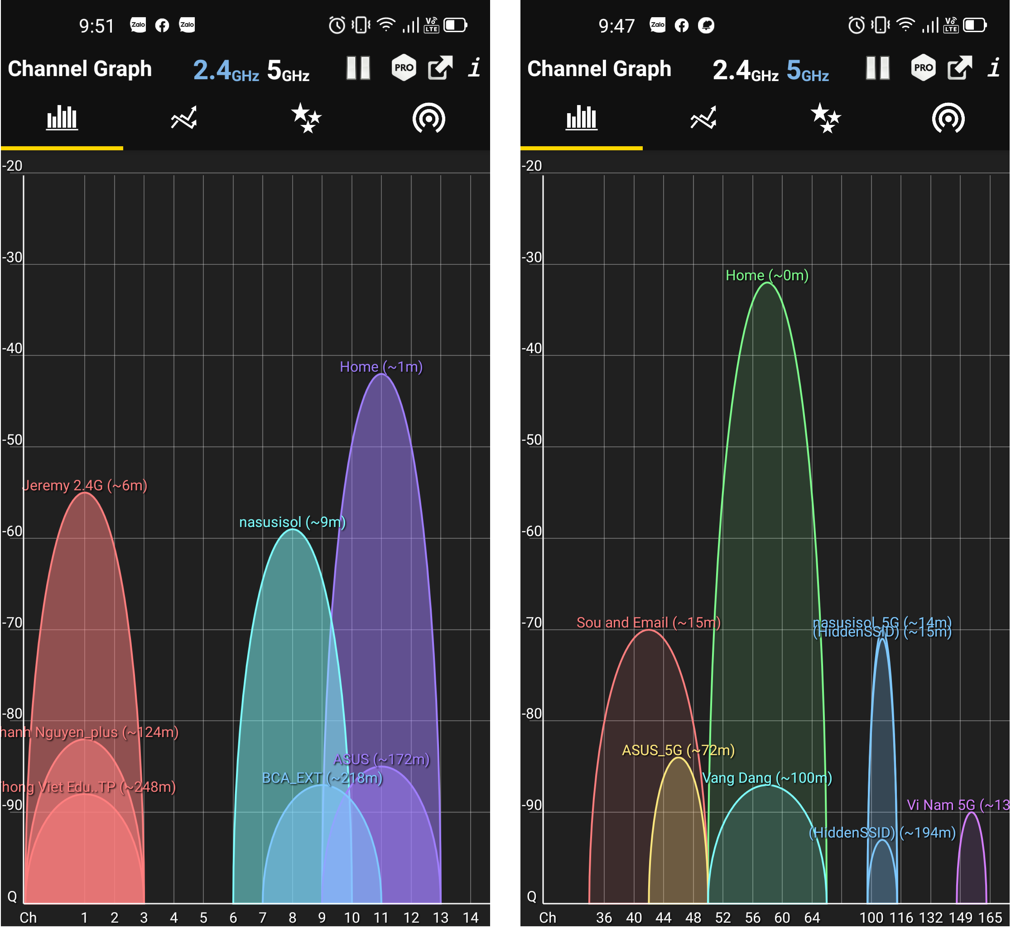Image resolution: width=1011 pixels, height=929 pixels.
Task: Pause scanning in right Channel Graph
Action: point(878,68)
